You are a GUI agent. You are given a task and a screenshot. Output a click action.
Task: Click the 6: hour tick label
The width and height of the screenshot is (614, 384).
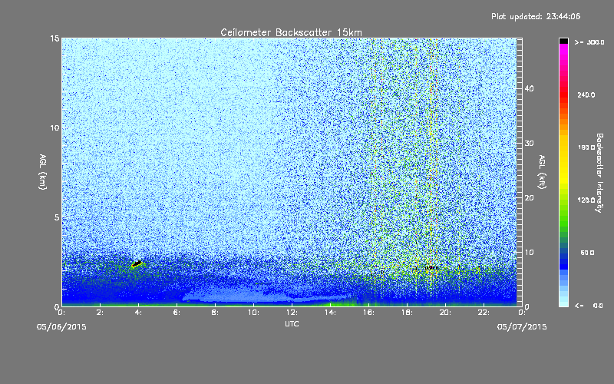point(177,313)
